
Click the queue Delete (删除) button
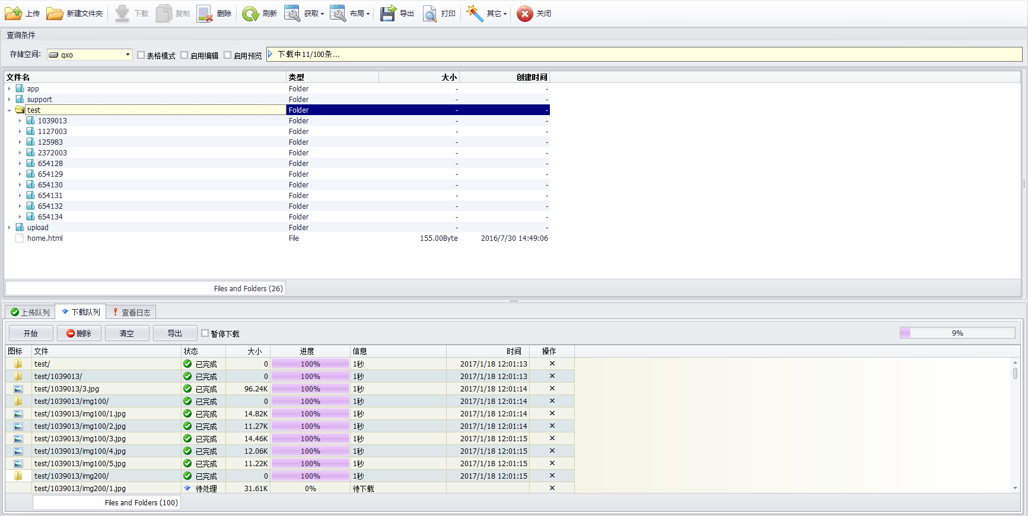coord(79,333)
